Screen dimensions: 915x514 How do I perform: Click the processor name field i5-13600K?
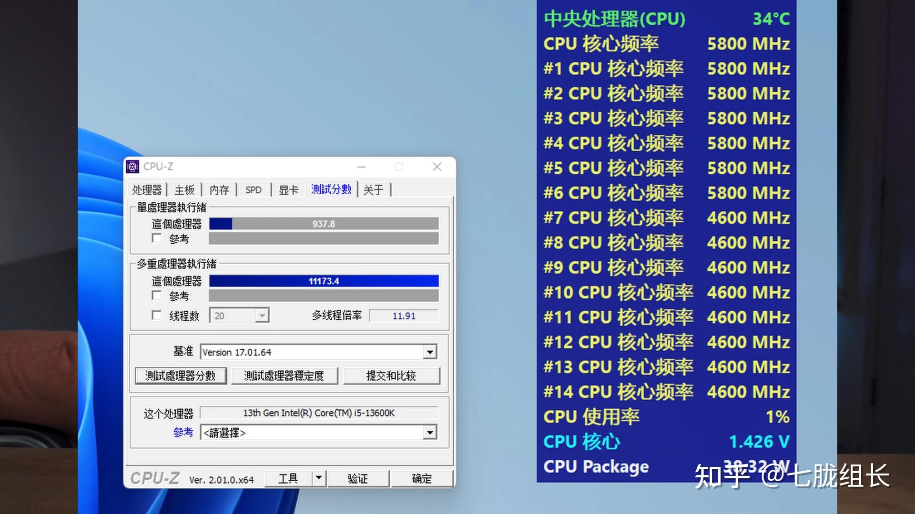pos(319,413)
